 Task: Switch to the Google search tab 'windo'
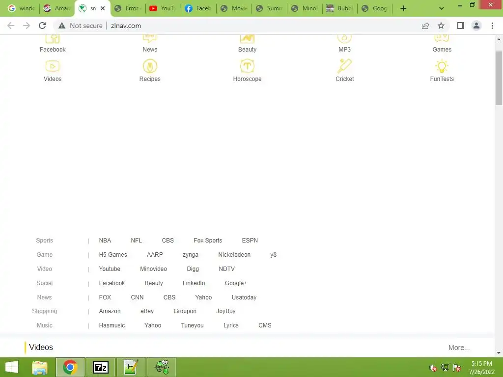coord(22,8)
